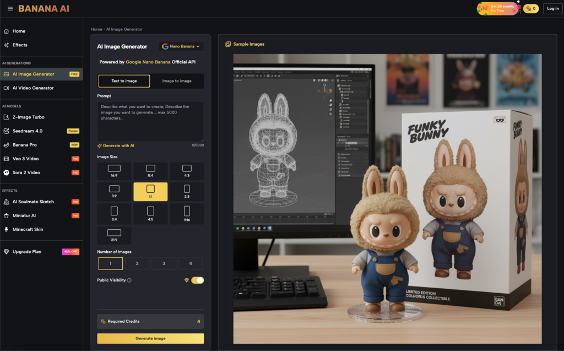Select 2 as number of images
The image size is (564, 351).
click(x=137, y=263)
